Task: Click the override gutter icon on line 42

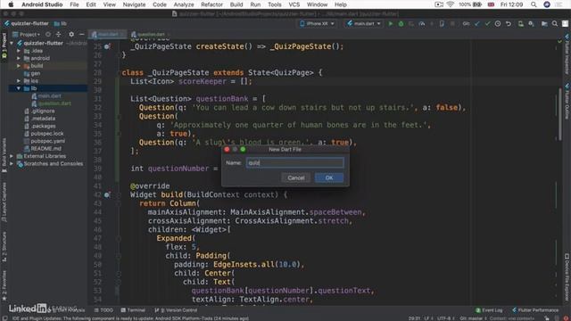Action: (107, 194)
